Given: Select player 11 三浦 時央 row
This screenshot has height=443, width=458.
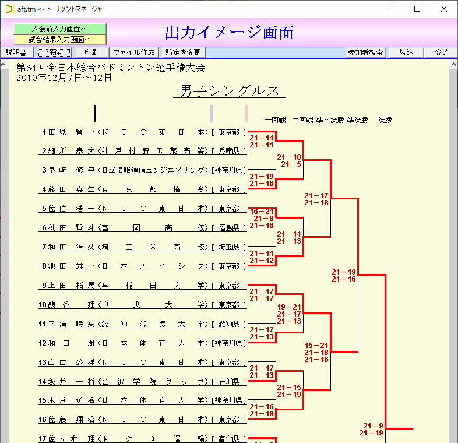Looking at the screenshot, I should (x=143, y=324).
